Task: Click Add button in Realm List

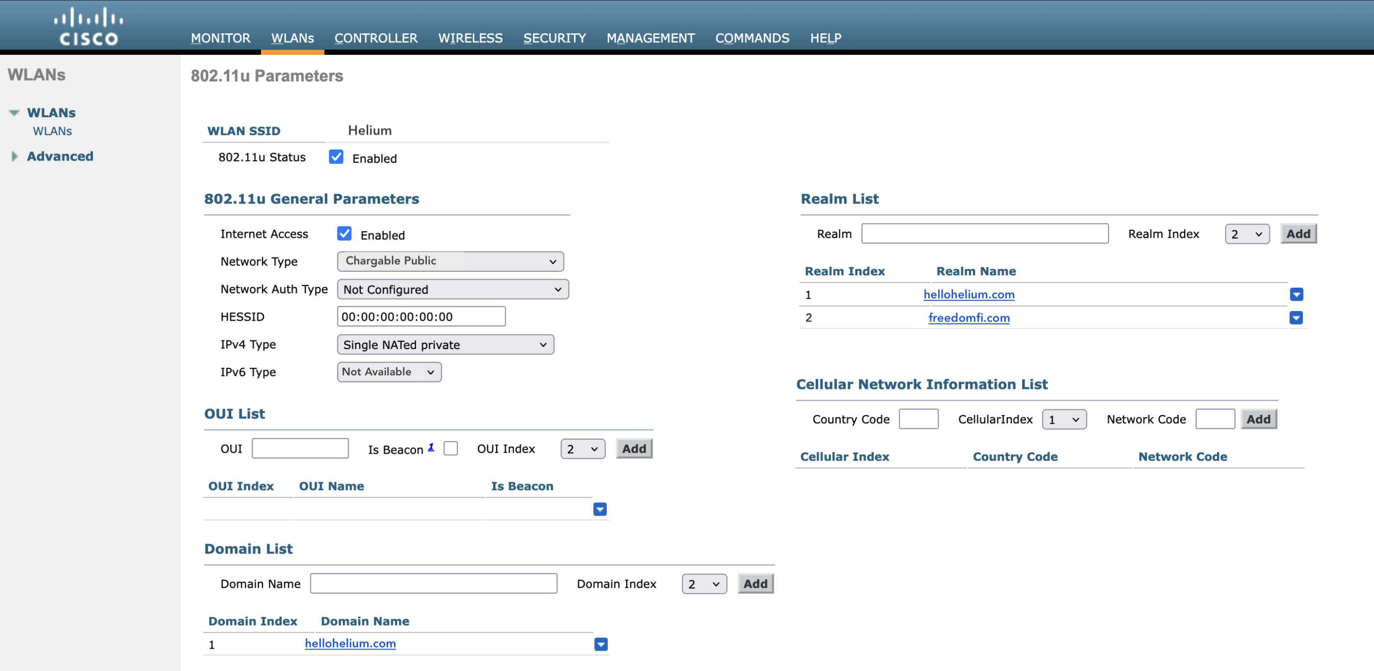Action: (x=1298, y=234)
